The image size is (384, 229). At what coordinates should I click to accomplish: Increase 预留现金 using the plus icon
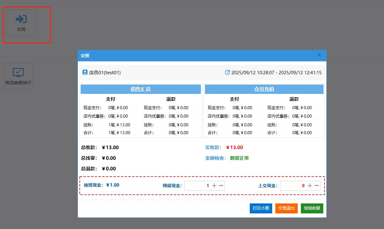[x=214, y=186]
